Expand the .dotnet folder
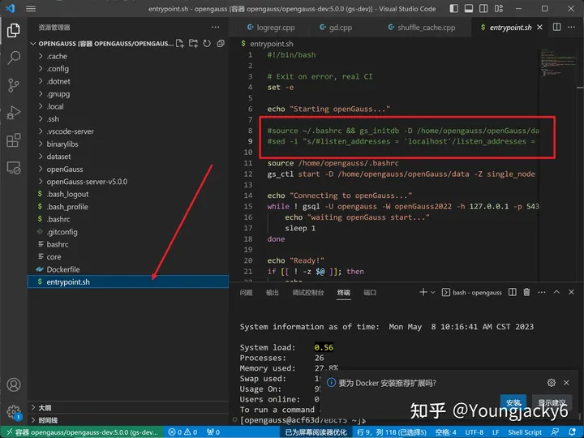This screenshot has width=584, height=438. (128, 81)
